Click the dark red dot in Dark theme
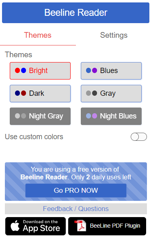This screenshot has height=239, width=151. pos(24,93)
